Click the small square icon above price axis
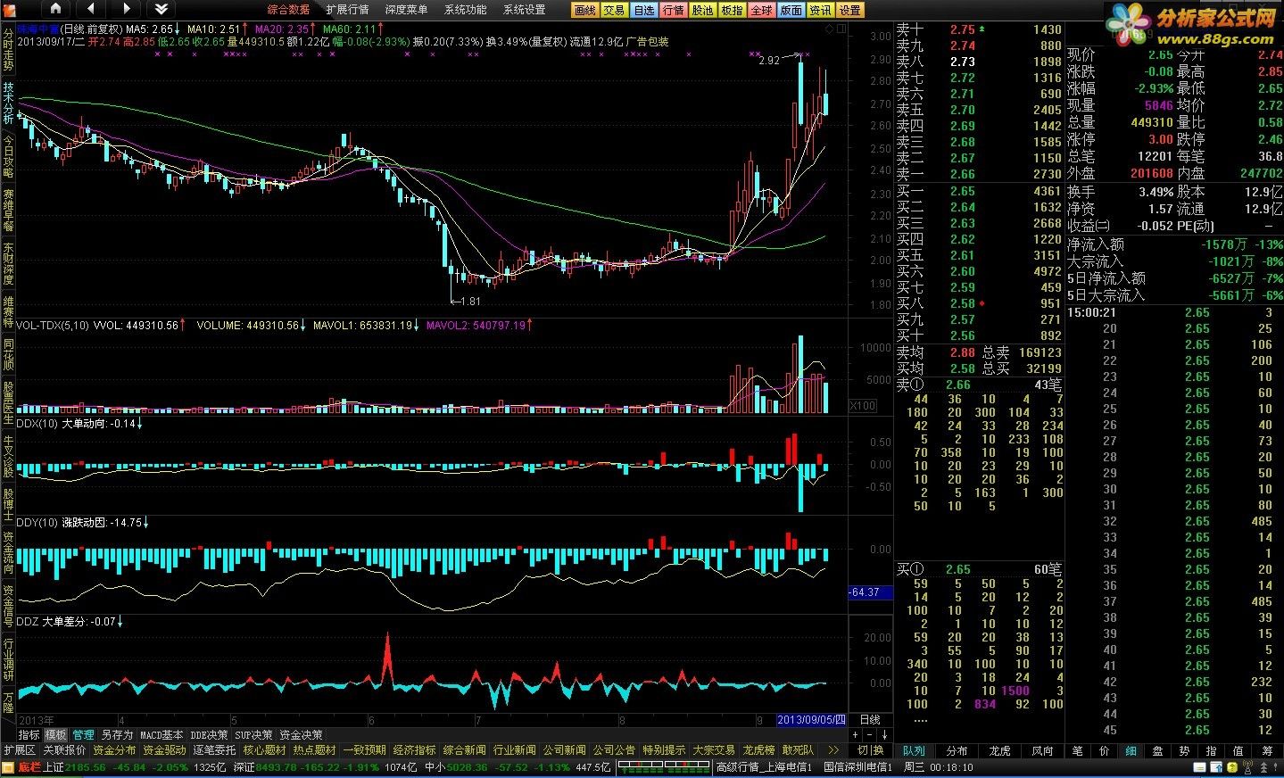This screenshot has width=1284, height=778. coord(840,29)
